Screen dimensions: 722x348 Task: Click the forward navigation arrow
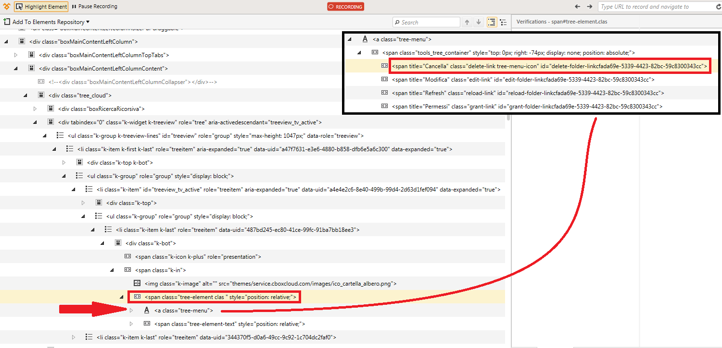point(589,7)
